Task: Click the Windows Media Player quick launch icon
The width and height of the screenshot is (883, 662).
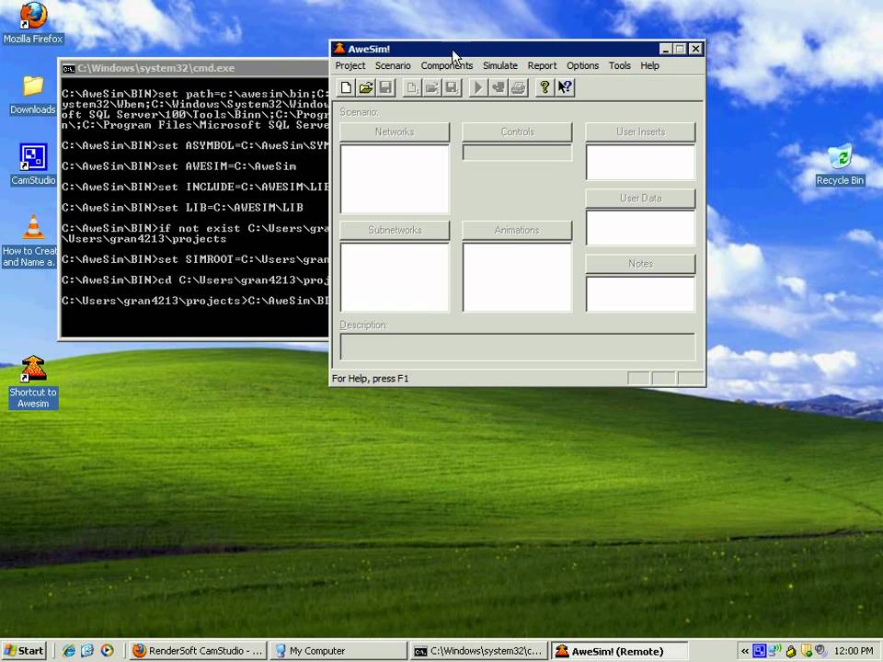Action: [107, 651]
